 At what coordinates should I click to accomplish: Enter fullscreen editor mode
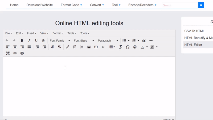[8, 53]
